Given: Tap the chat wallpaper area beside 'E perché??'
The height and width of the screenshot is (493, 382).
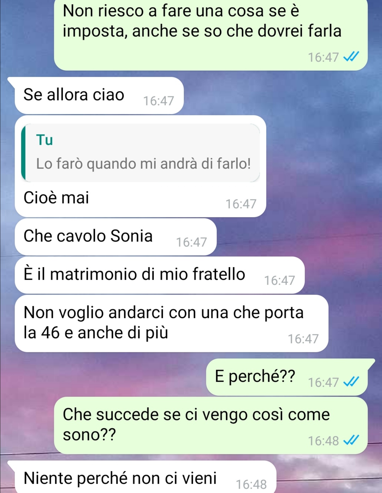Looking at the screenshot, I should tap(106, 377).
